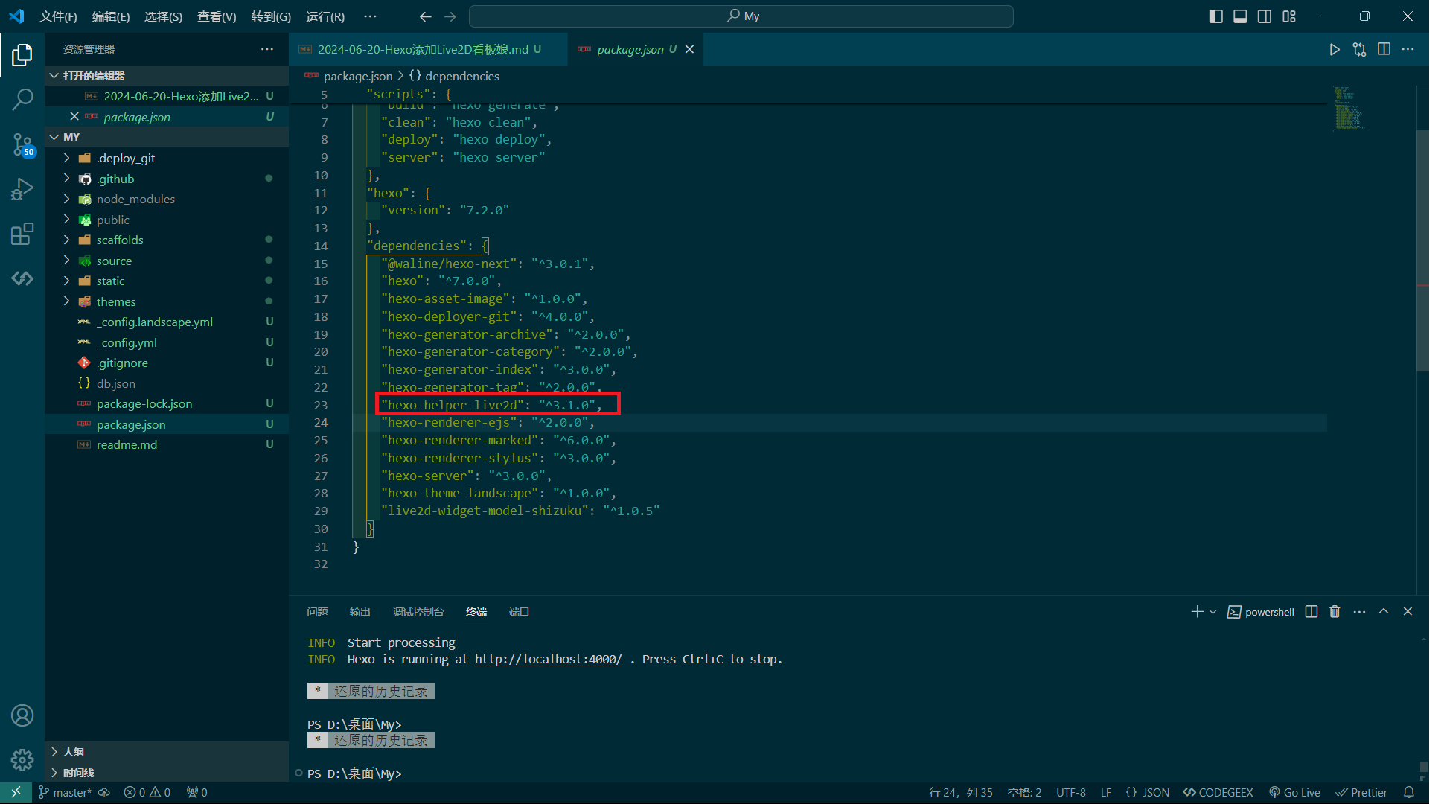Expand the node_modules folder
Image resolution: width=1444 pixels, height=804 pixels.
tap(66, 199)
